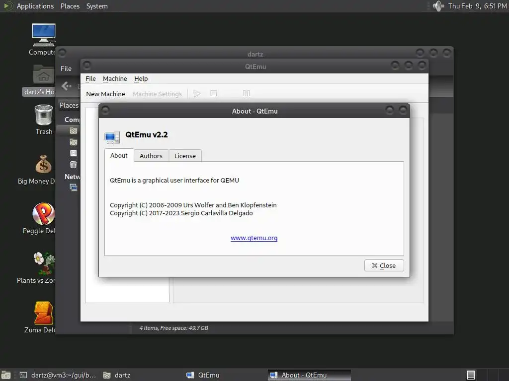The width and height of the screenshot is (509, 381).
Task: Click the 'QtEmu v2.2' heading
Action: coord(147,135)
